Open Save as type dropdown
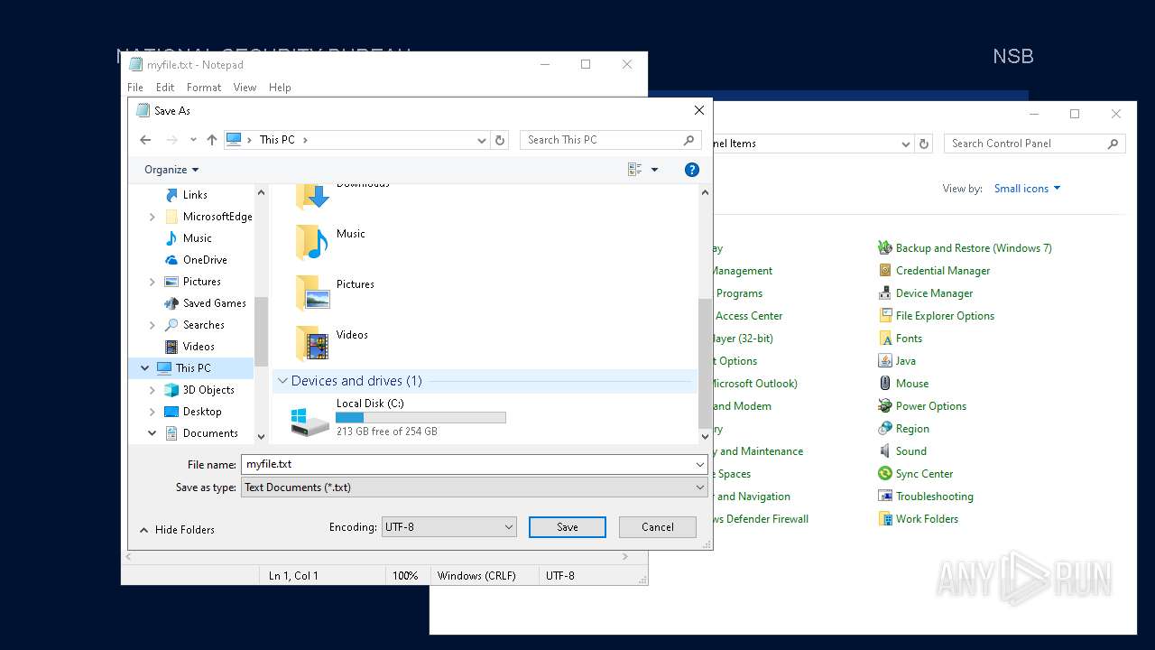 [x=475, y=487]
